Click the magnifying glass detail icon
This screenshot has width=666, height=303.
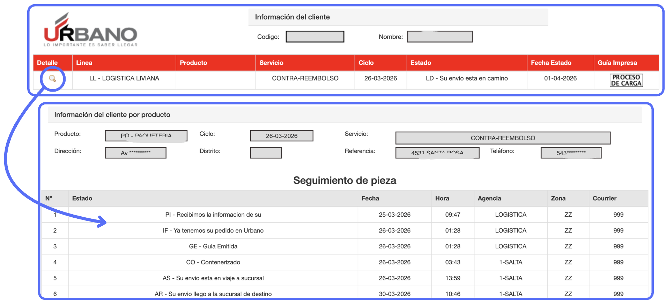(52, 79)
